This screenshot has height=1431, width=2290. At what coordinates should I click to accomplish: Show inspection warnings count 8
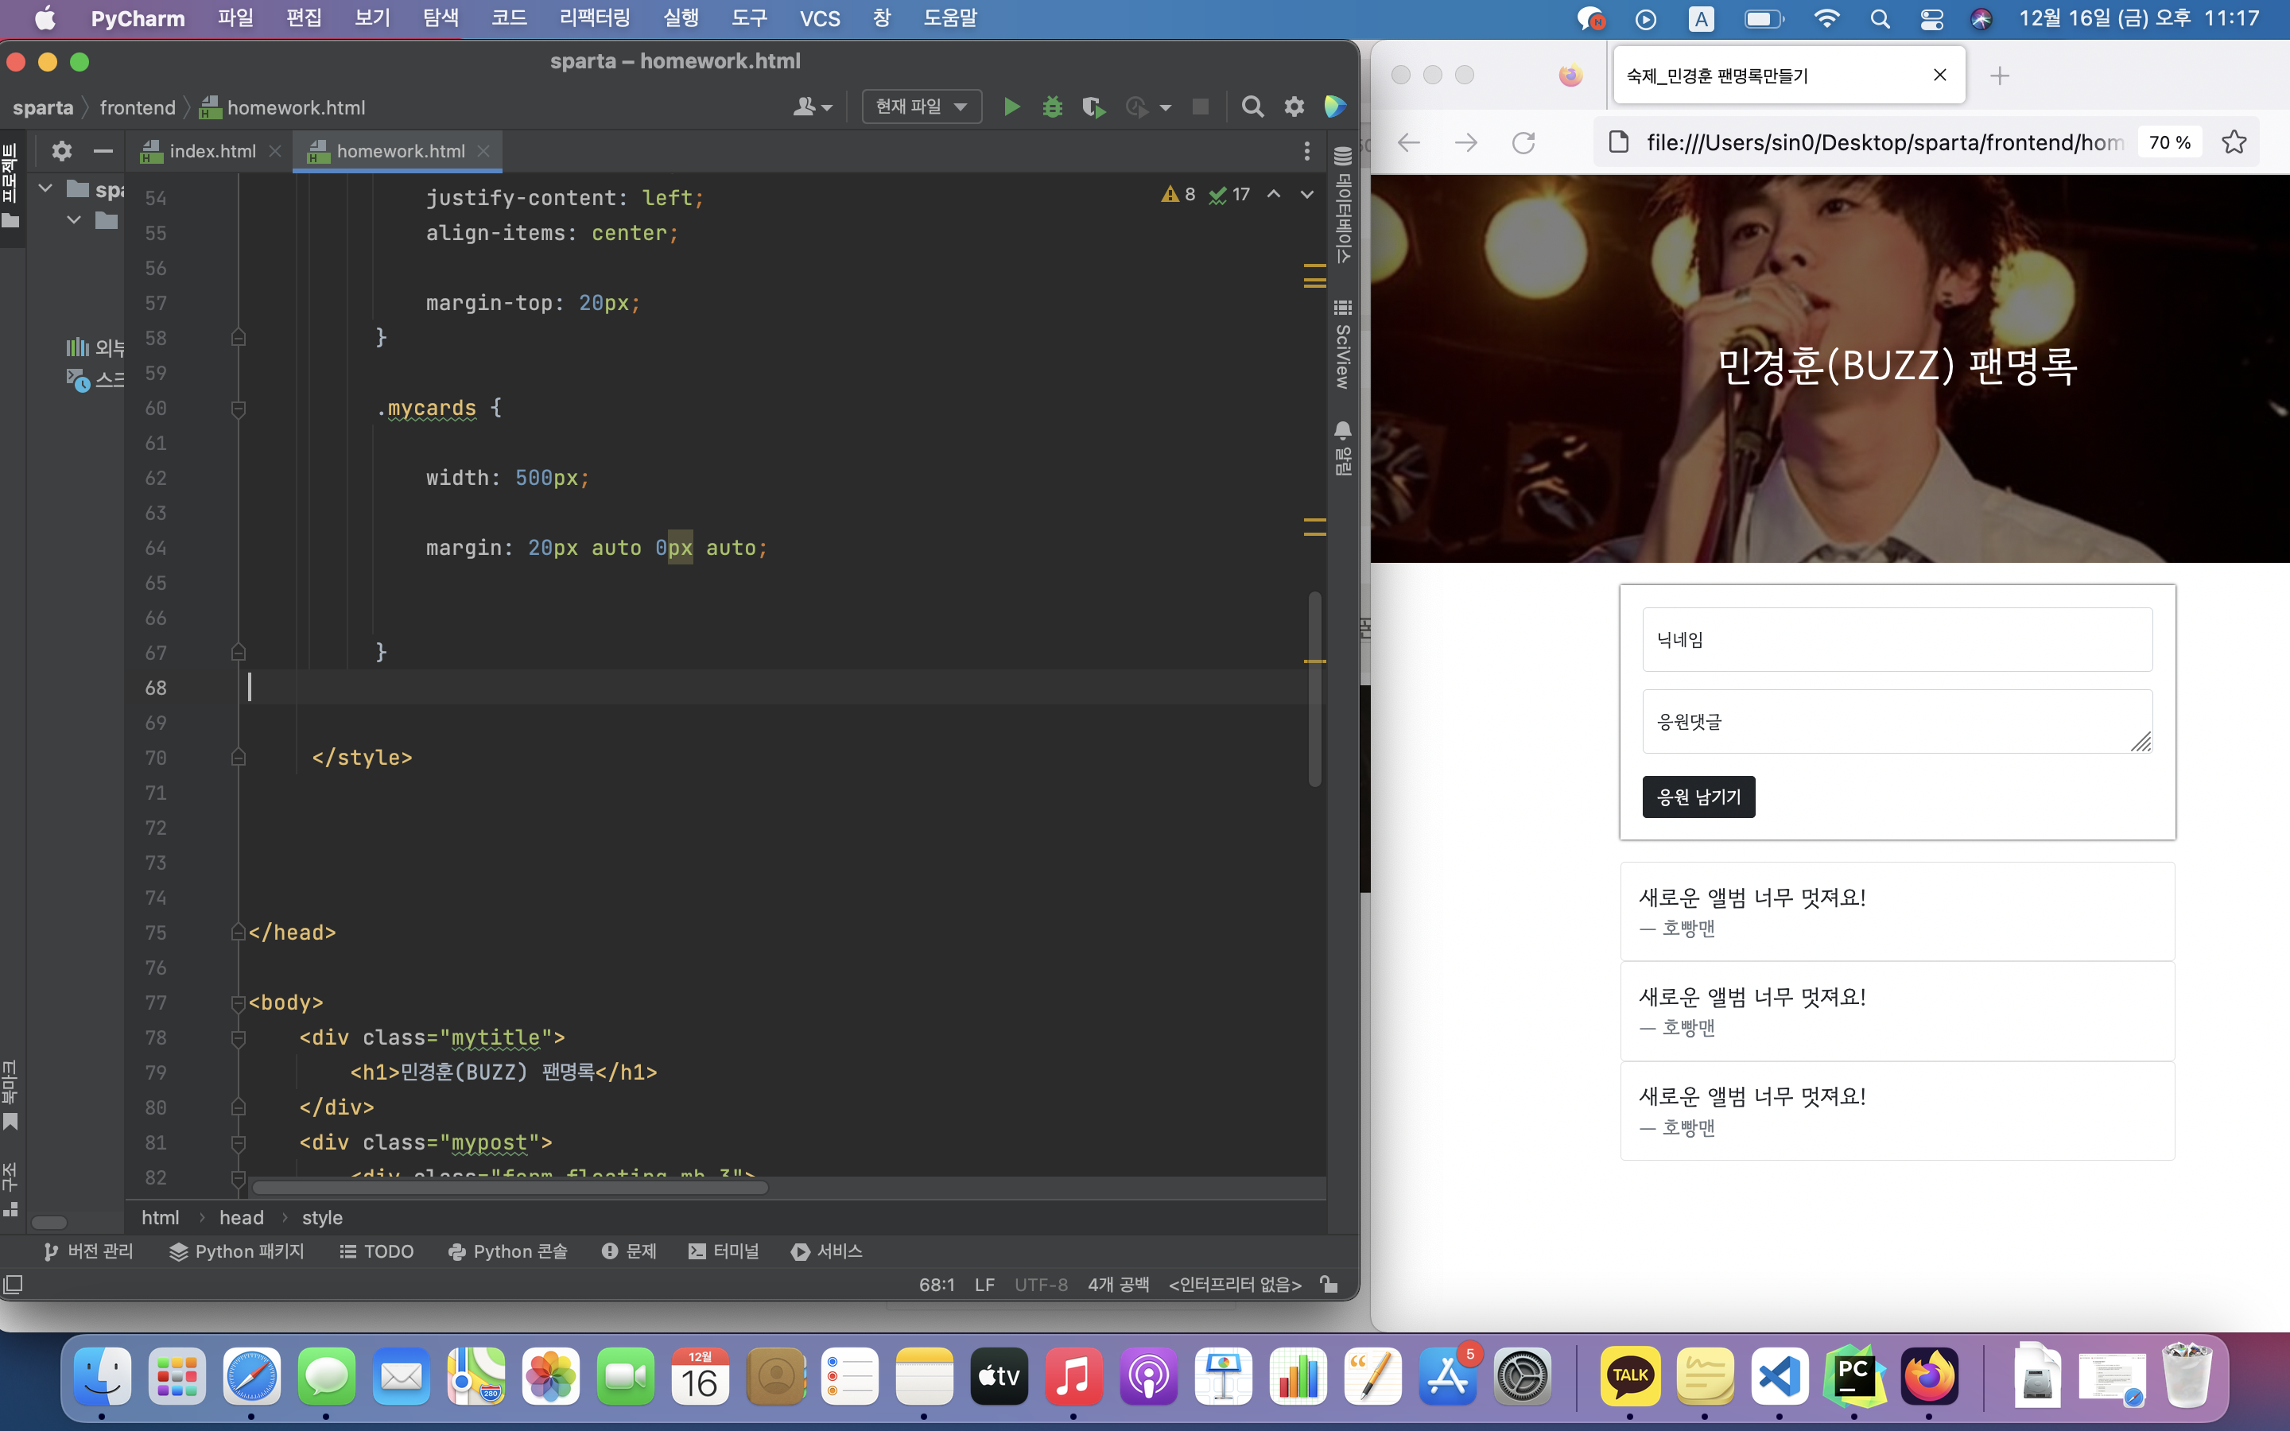coord(1178,194)
